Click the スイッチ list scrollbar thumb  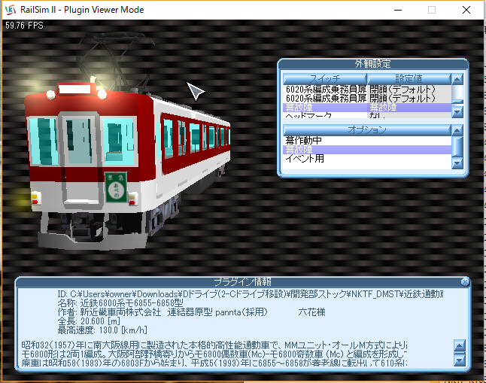click(x=457, y=101)
